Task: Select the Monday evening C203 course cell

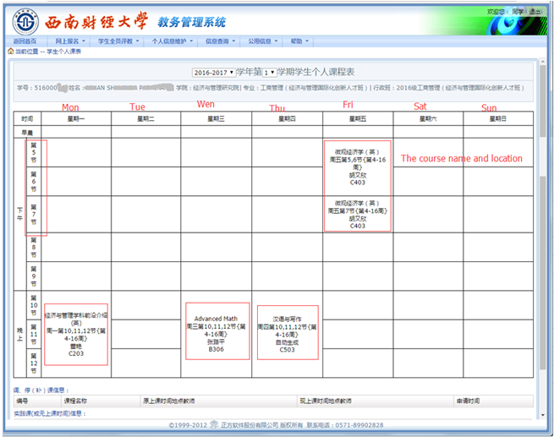Action: point(76,334)
